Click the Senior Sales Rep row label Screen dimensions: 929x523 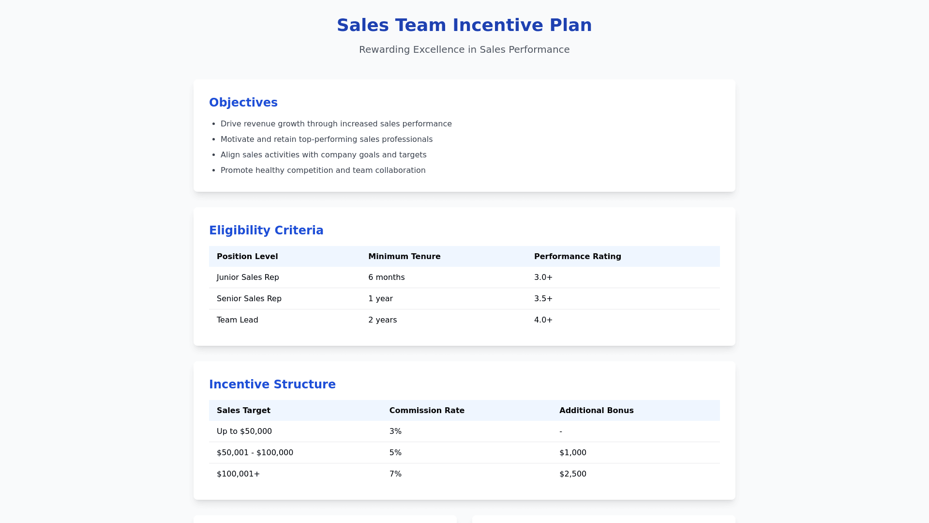249,299
